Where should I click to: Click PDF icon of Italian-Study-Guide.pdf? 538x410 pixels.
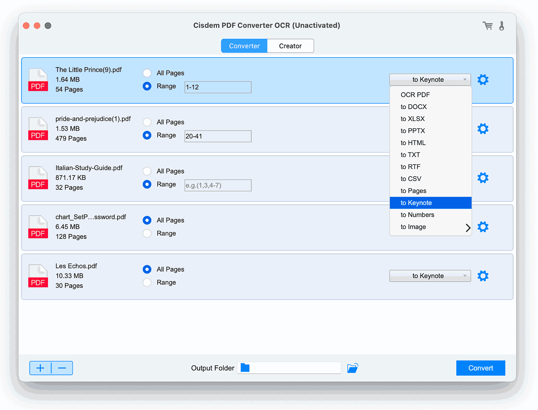pyautogui.click(x=38, y=178)
